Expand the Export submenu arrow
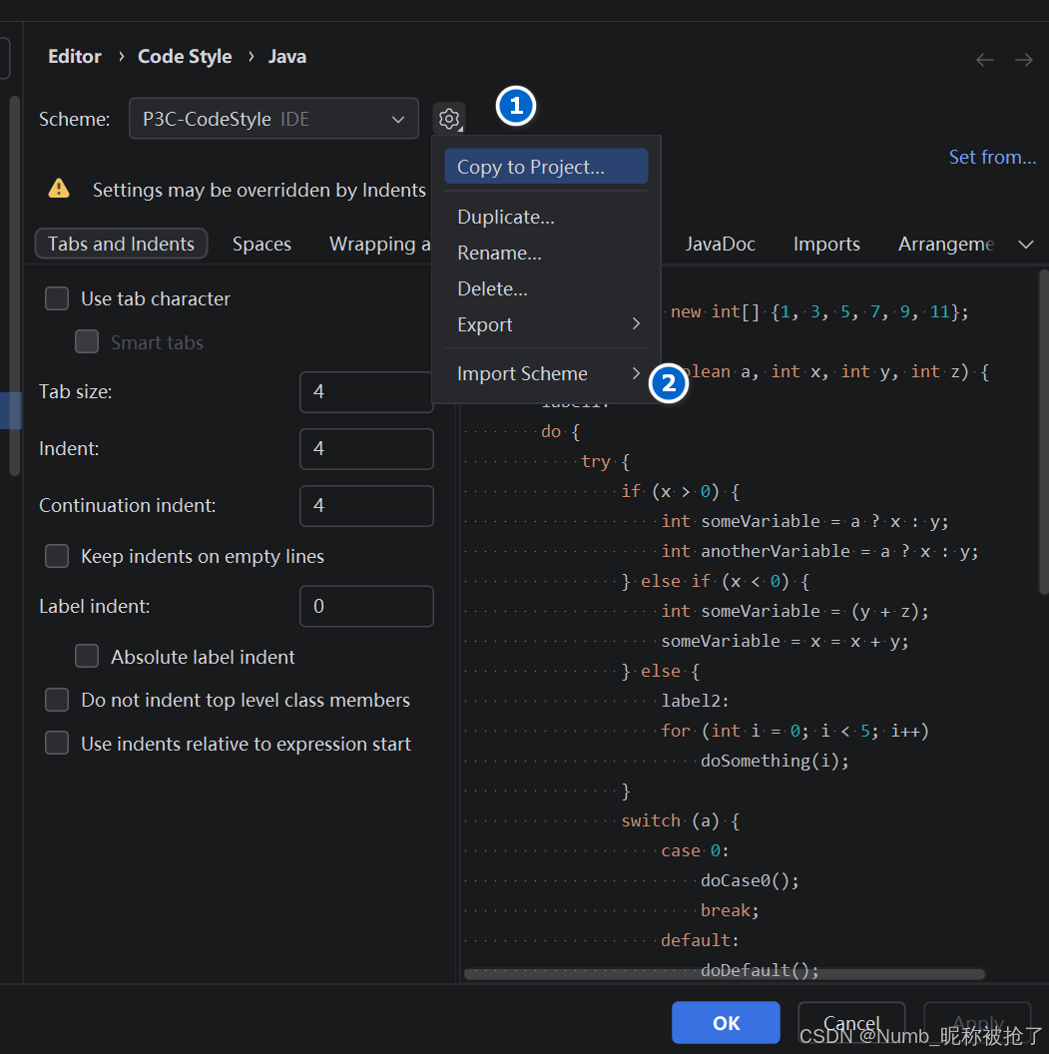 coord(636,324)
